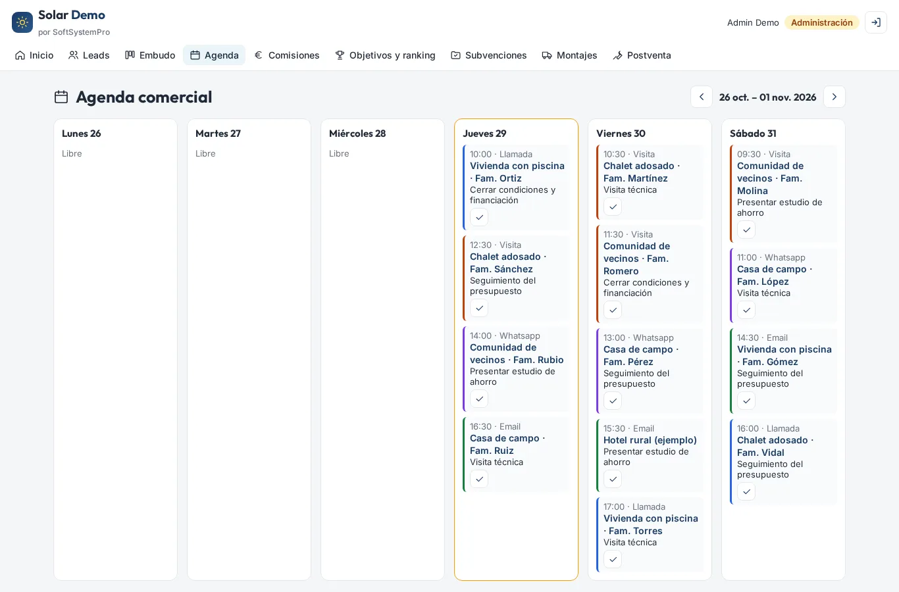This screenshot has height=592, width=899.
Task: Check off the Hotel rural (ejemplo) email task
Action: pyautogui.click(x=613, y=479)
